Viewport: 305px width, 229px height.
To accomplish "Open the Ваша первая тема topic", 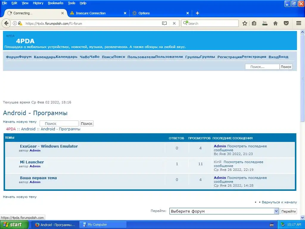I will click(38, 178).
